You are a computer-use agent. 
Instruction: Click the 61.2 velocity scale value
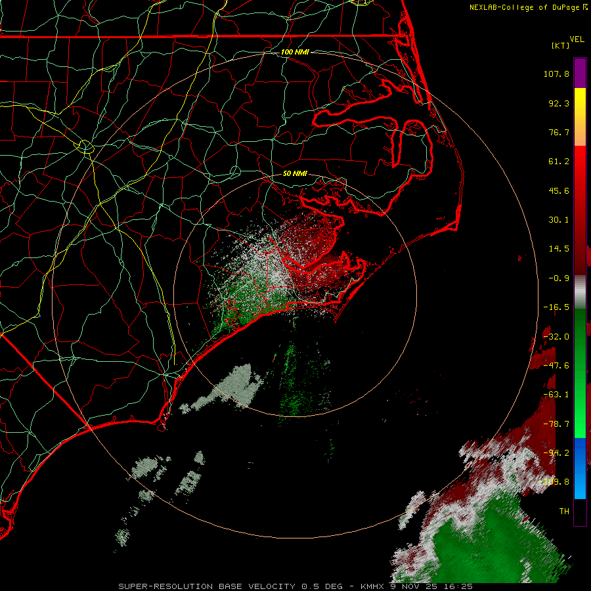click(x=559, y=162)
